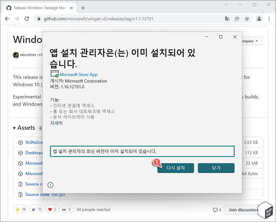Click the party popper reaction 12
The height and width of the screenshot is (222, 276).
(37, 209)
